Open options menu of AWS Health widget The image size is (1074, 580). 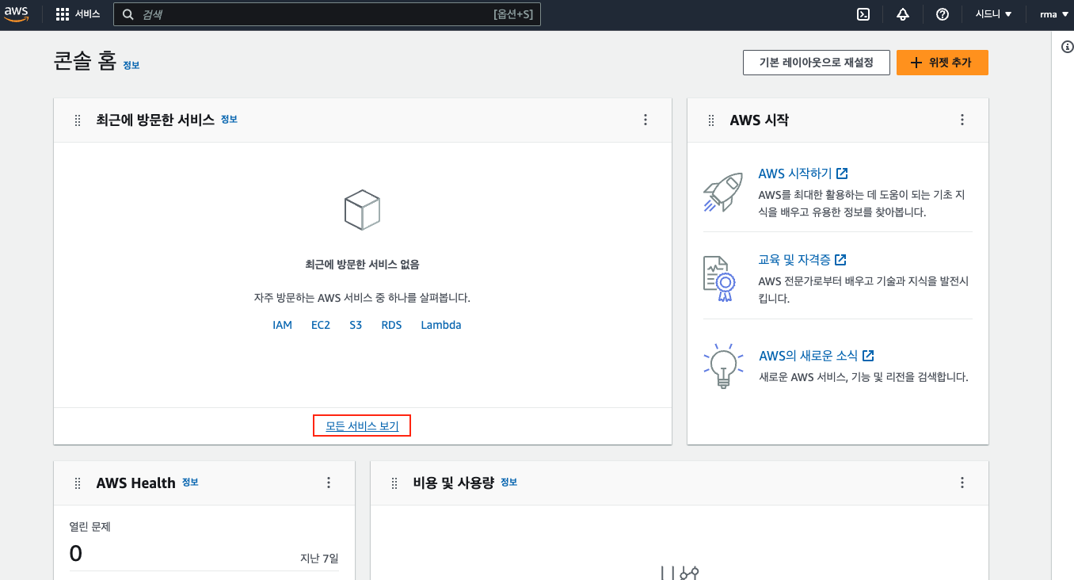click(x=328, y=483)
